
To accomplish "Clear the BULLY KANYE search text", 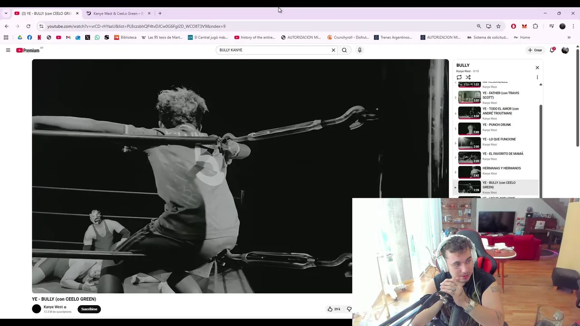I will click(333, 50).
